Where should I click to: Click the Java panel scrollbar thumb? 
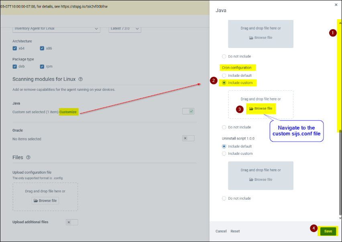340,173
